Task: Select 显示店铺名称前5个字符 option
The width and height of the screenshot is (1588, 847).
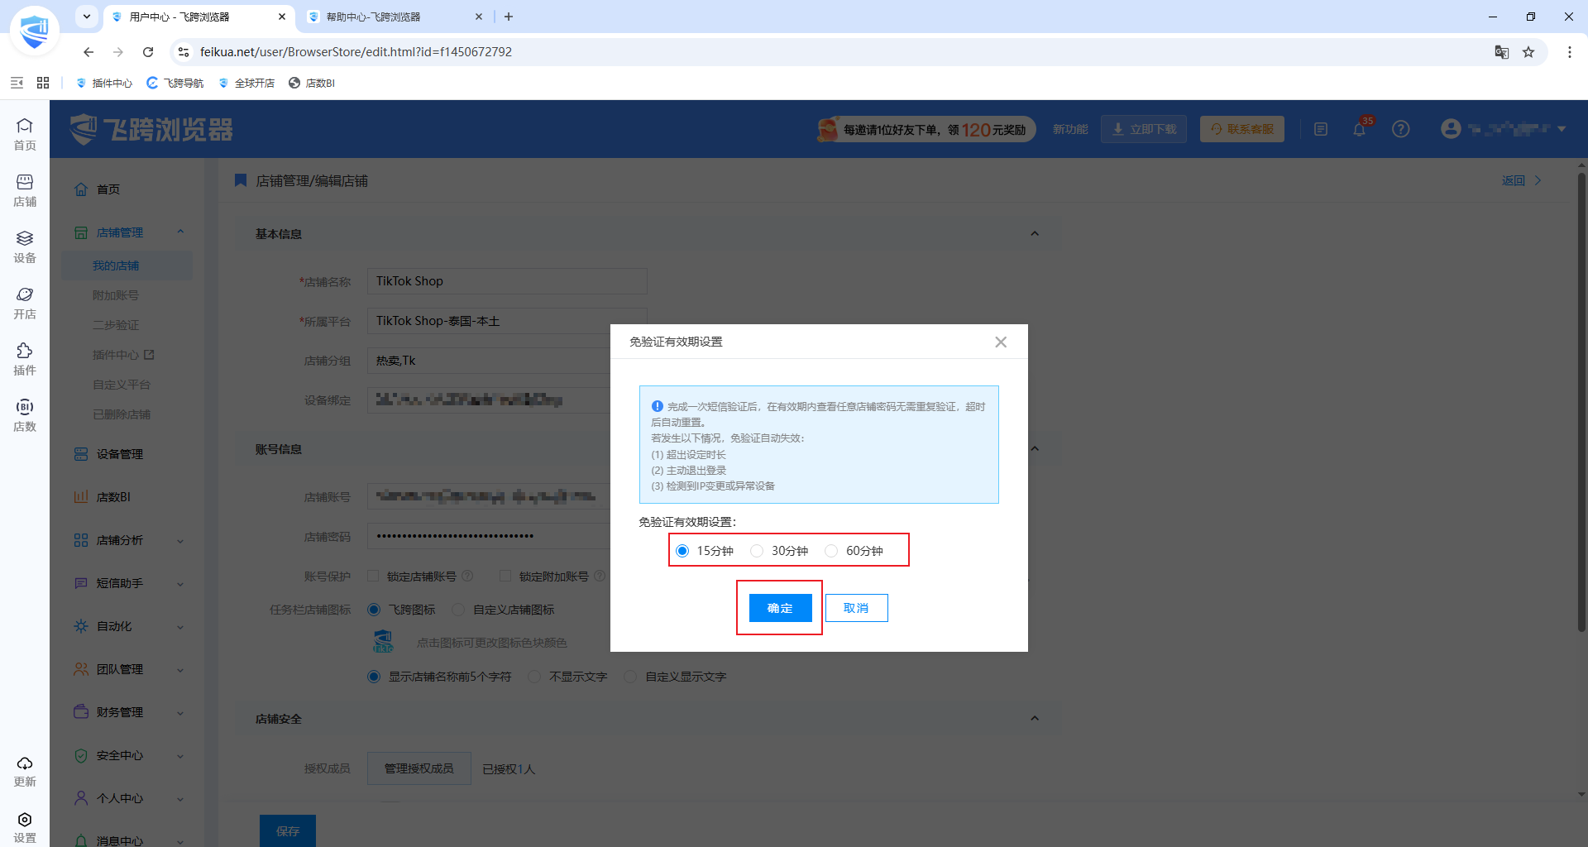Action: click(374, 677)
